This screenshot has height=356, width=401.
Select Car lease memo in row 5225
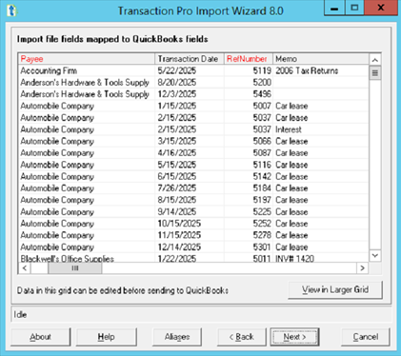pos(321,211)
